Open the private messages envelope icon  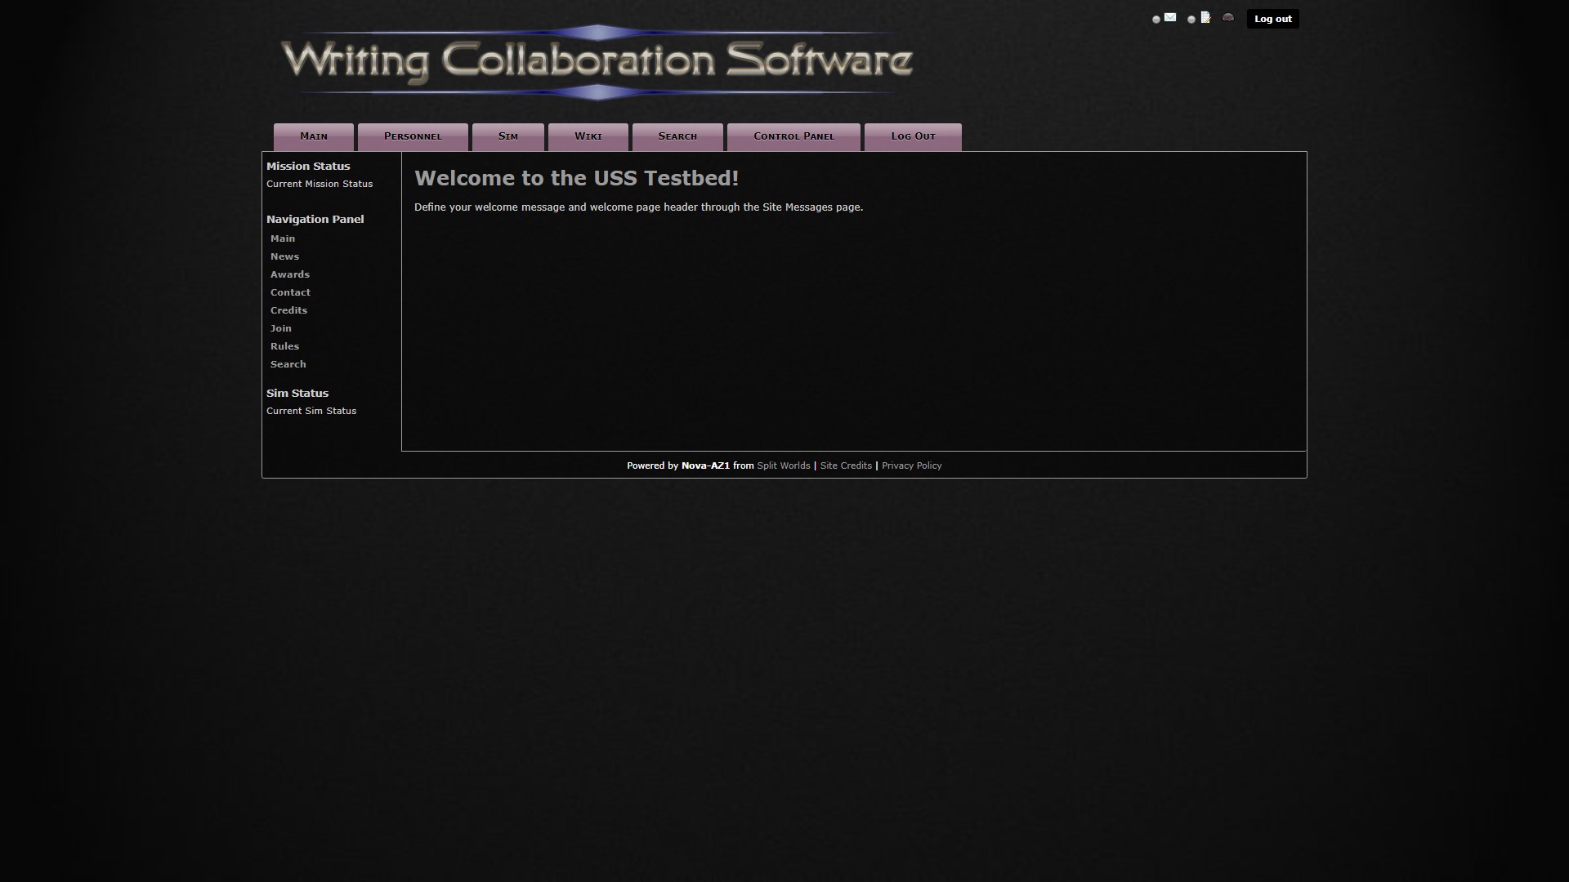click(x=1170, y=17)
